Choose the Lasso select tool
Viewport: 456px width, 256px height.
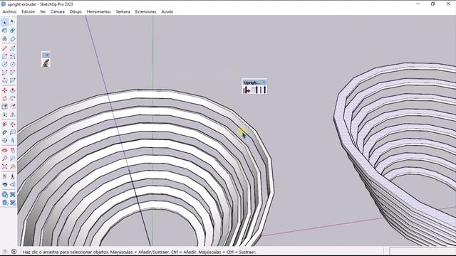pos(13,22)
